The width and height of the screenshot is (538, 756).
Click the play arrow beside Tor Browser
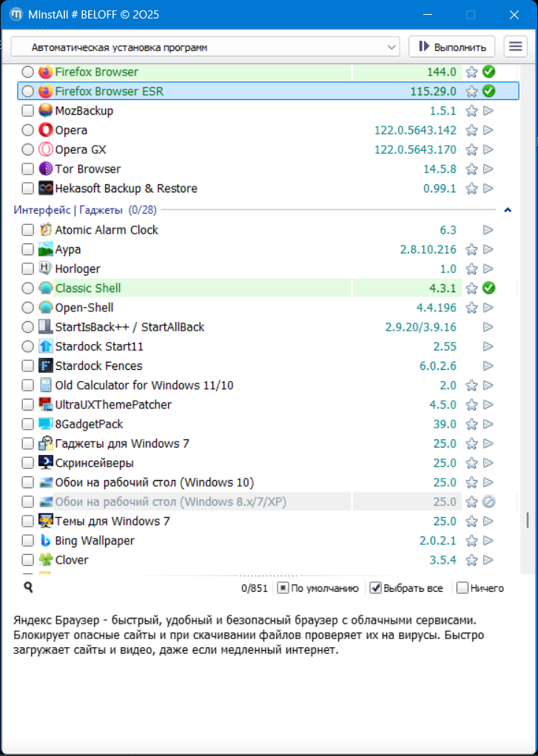[x=488, y=169]
